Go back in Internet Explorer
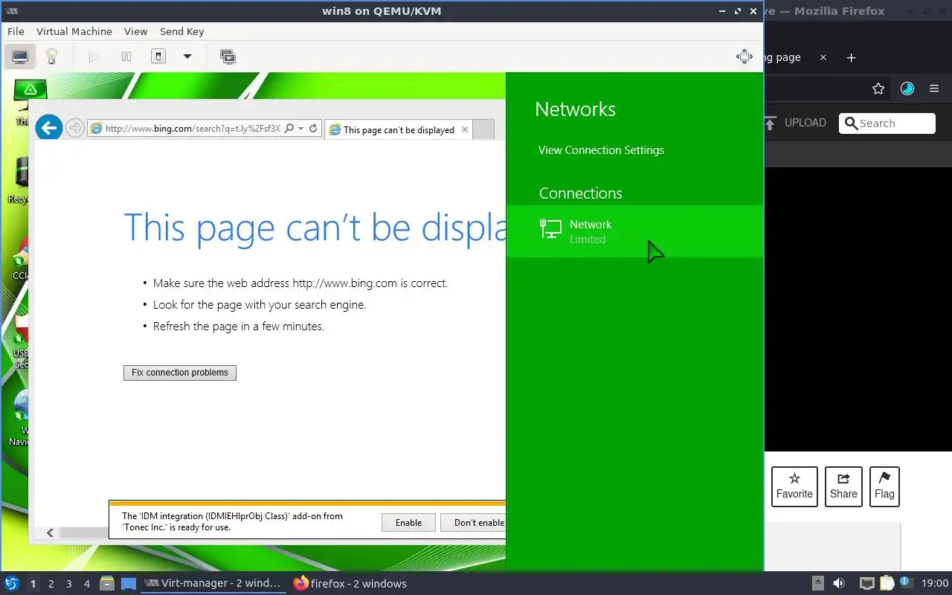The width and height of the screenshot is (952, 595). click(x=49, y=128)
